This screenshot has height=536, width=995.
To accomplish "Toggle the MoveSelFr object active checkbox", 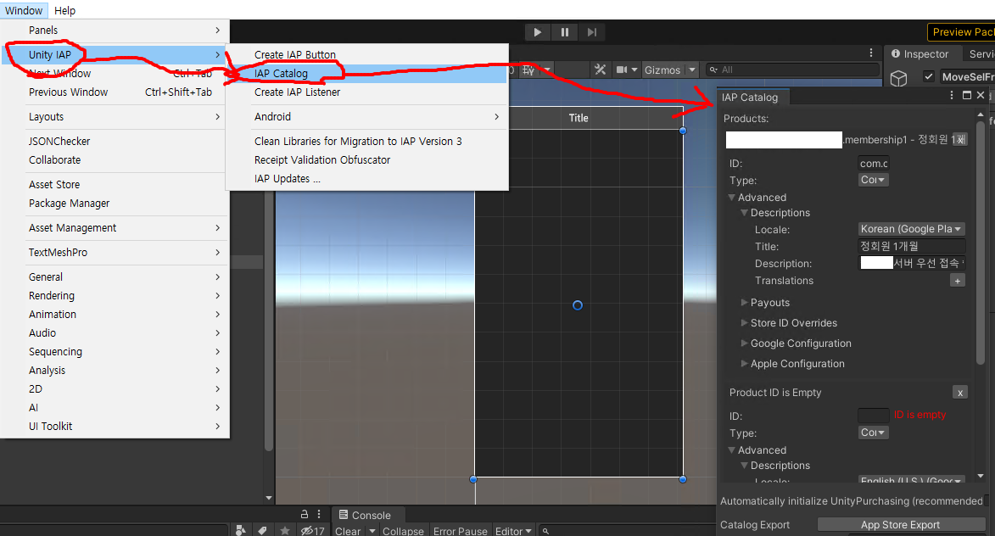I will [928, 76].
